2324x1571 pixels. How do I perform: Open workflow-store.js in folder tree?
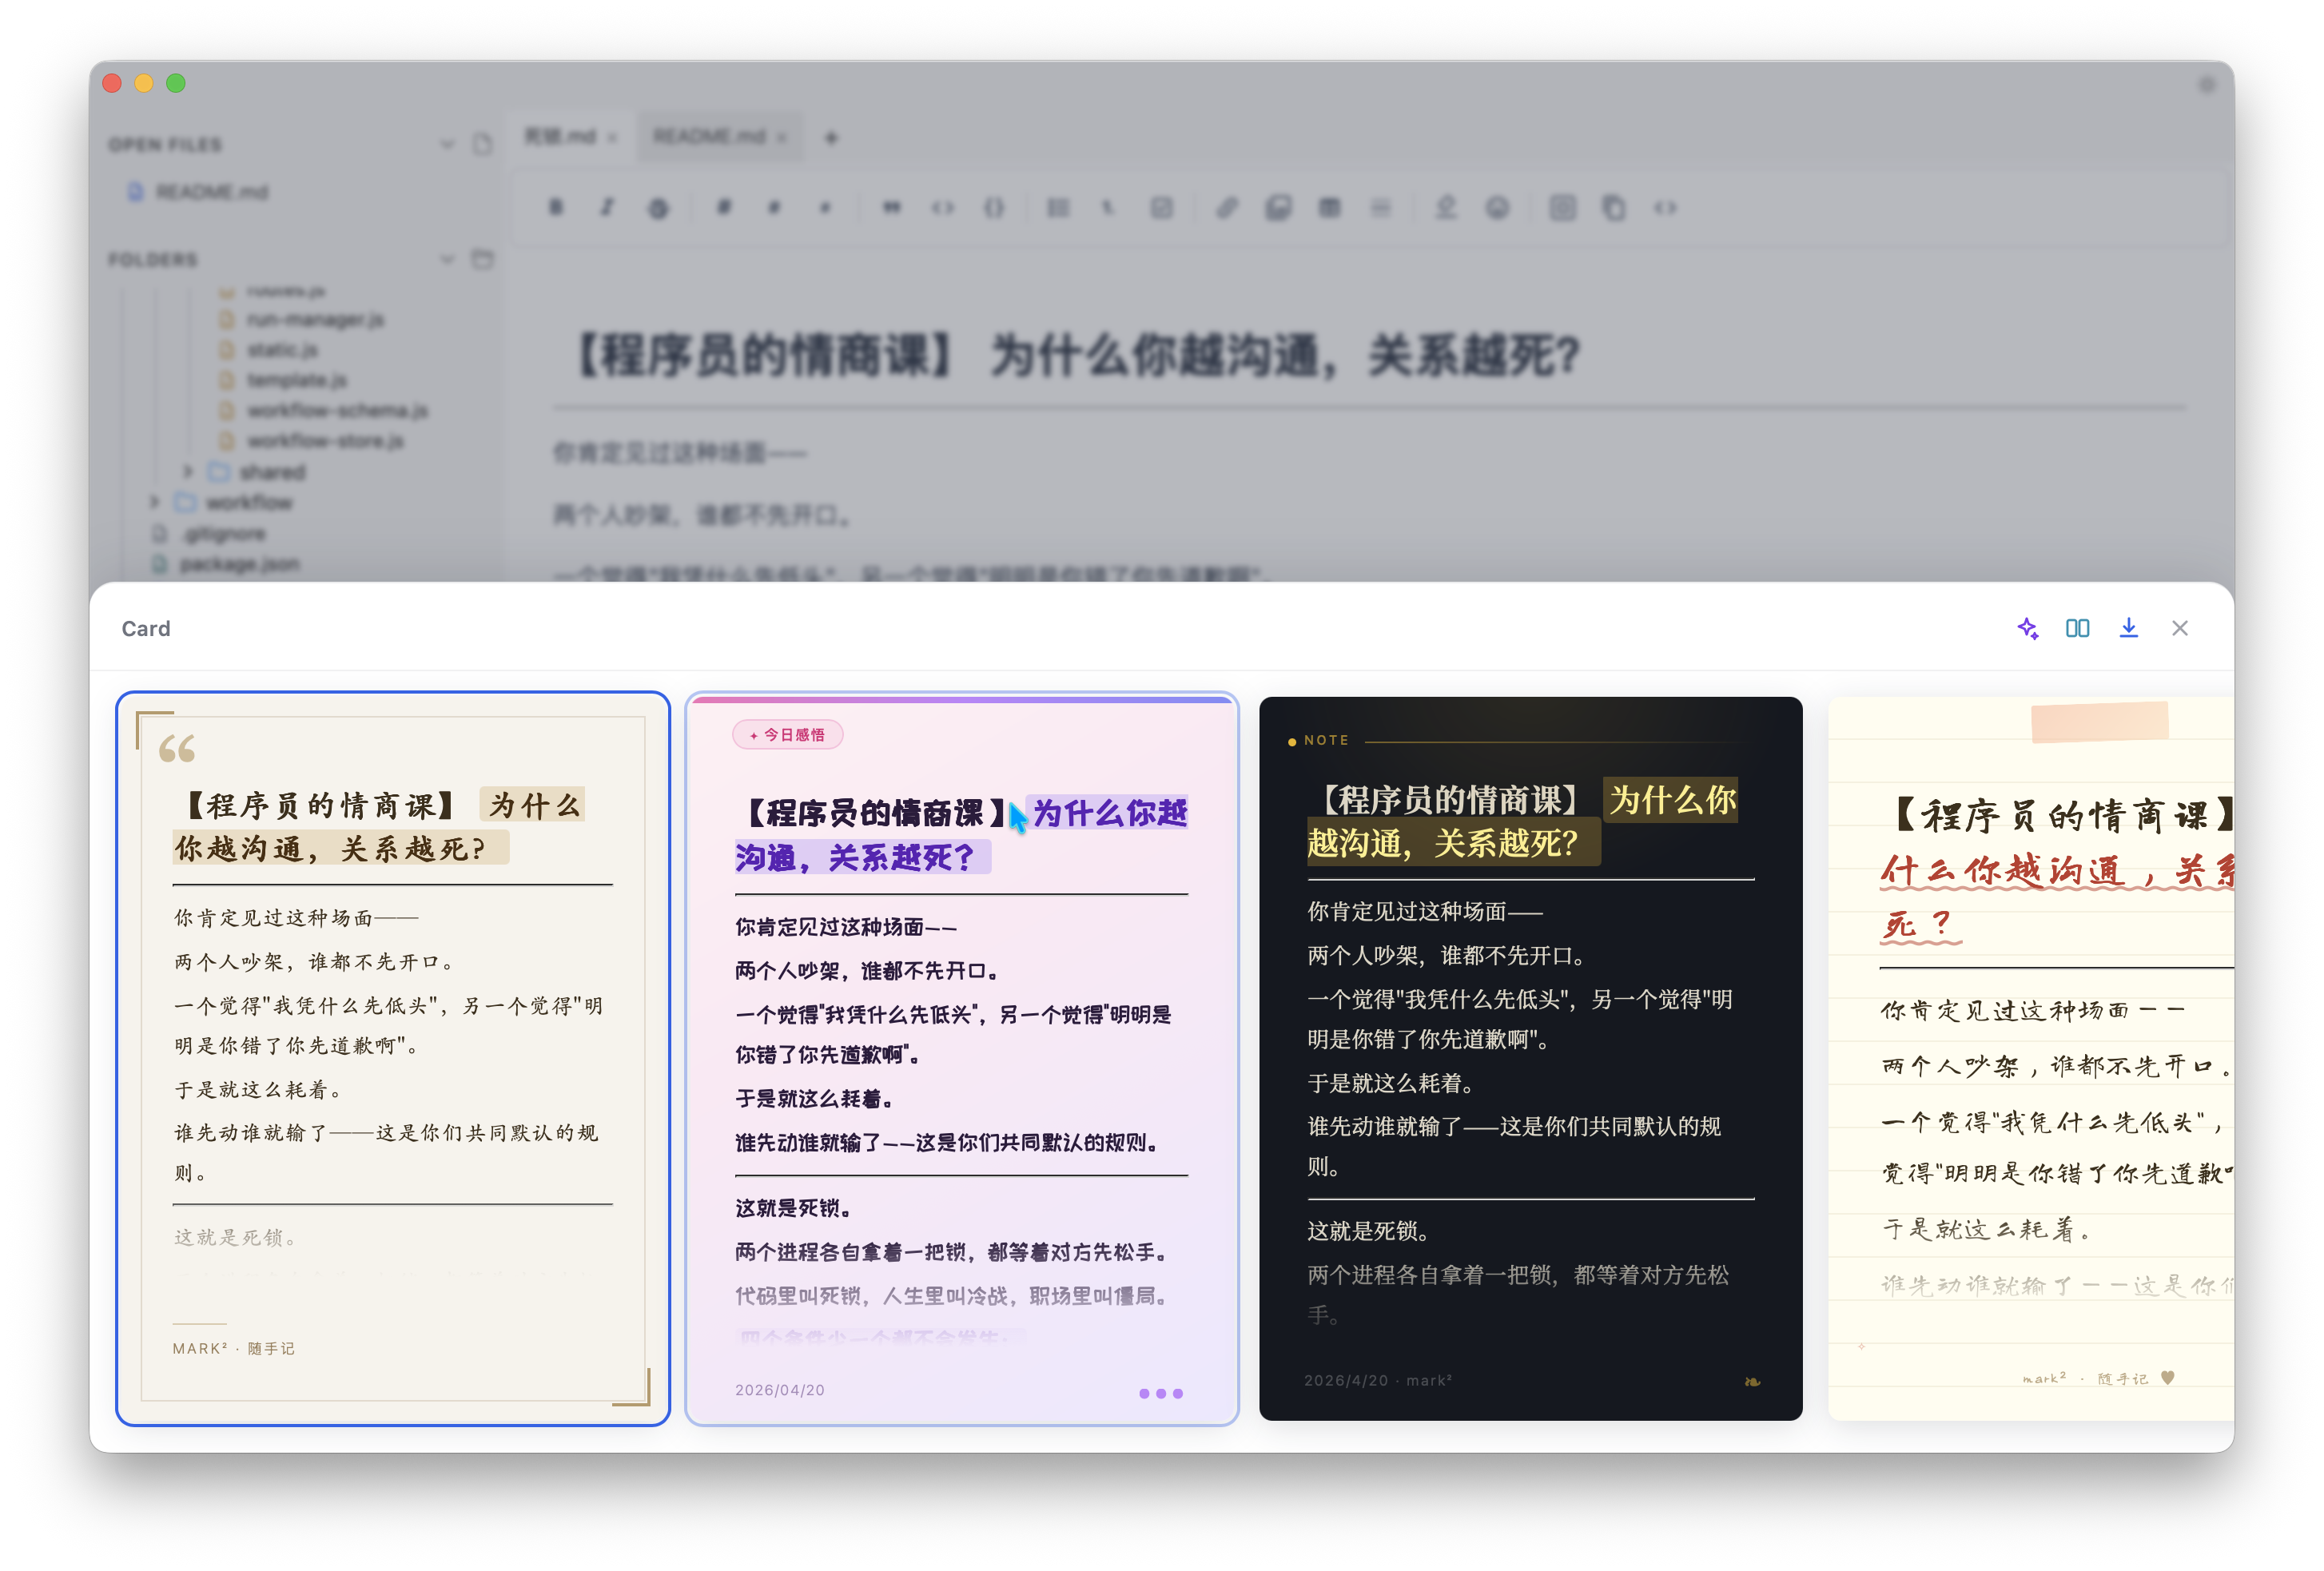[325, 440]
